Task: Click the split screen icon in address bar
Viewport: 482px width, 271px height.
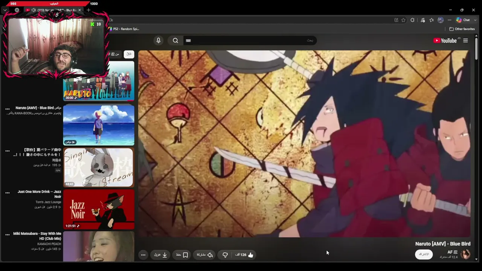Action: click(396, 20)
